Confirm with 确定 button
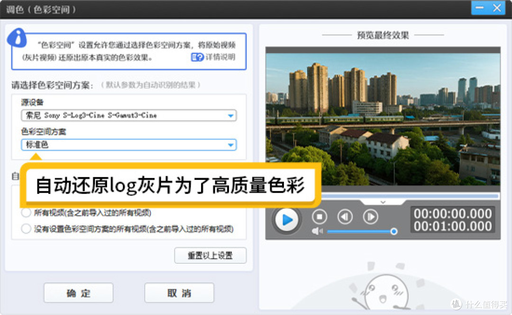512x315 pixels. tap(78, 293)
